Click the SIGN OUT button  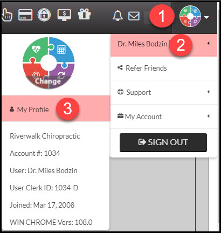(x=163, y=142)
